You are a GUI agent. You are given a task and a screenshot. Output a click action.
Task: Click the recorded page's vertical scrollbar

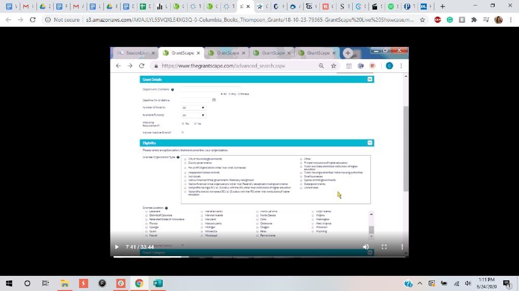[x=406, y=149]
